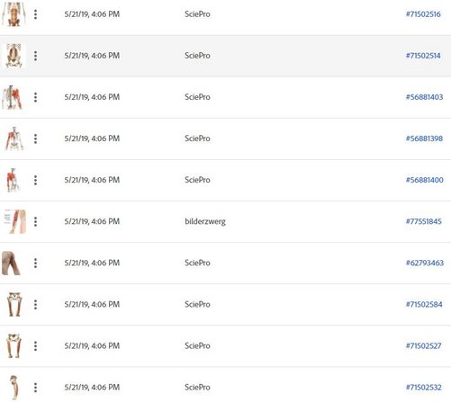Click the kebab menu on row #56881400
Viewport: 451px width, 402px height.
[35, 180]
